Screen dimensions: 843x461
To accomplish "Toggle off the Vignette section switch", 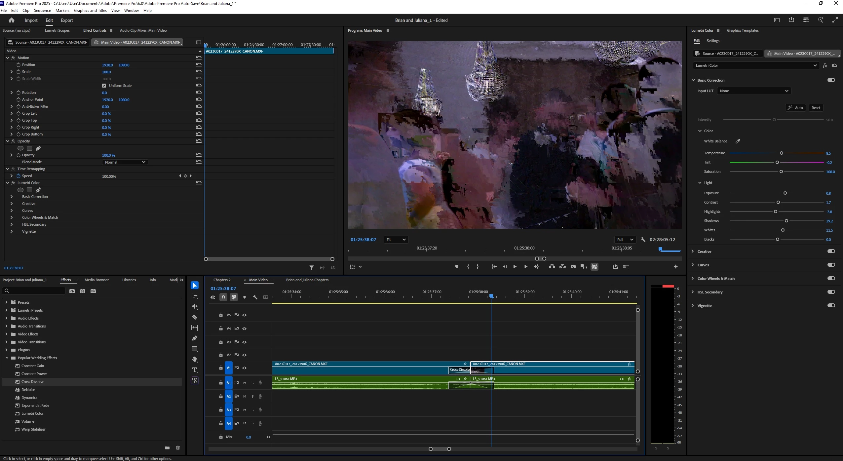I will coord(831,305).
